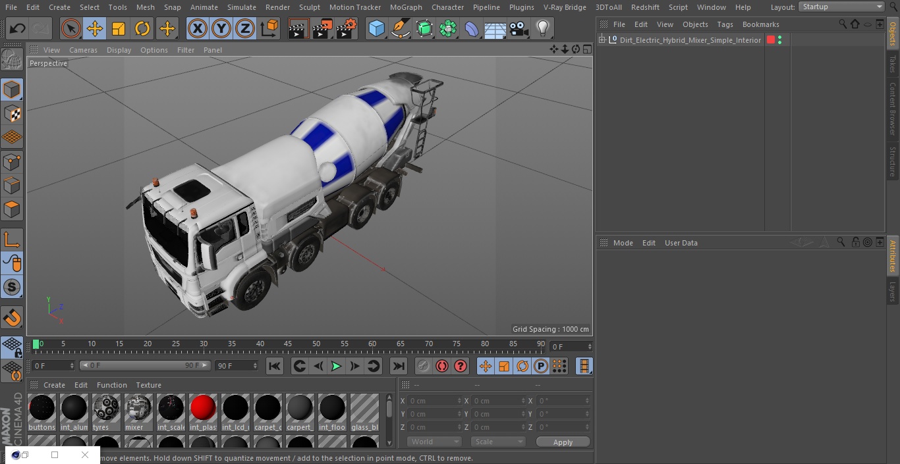The height and width of the screenshot is (464, 900).
Task: Open attribute manager Mode menu
Action: point(623,243)
